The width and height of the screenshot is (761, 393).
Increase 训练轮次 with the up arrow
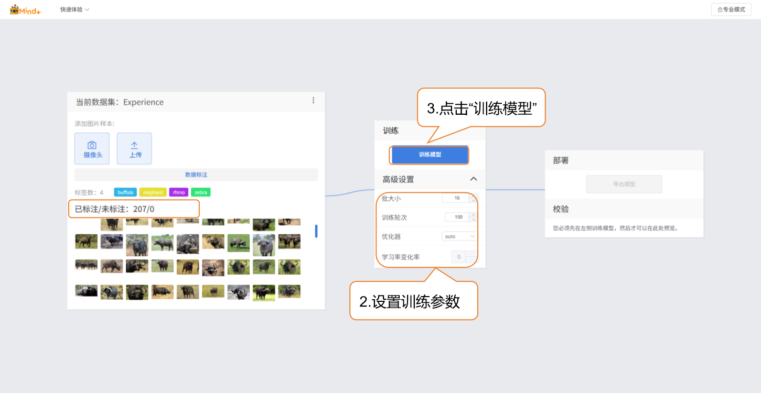tap(474, 214)
